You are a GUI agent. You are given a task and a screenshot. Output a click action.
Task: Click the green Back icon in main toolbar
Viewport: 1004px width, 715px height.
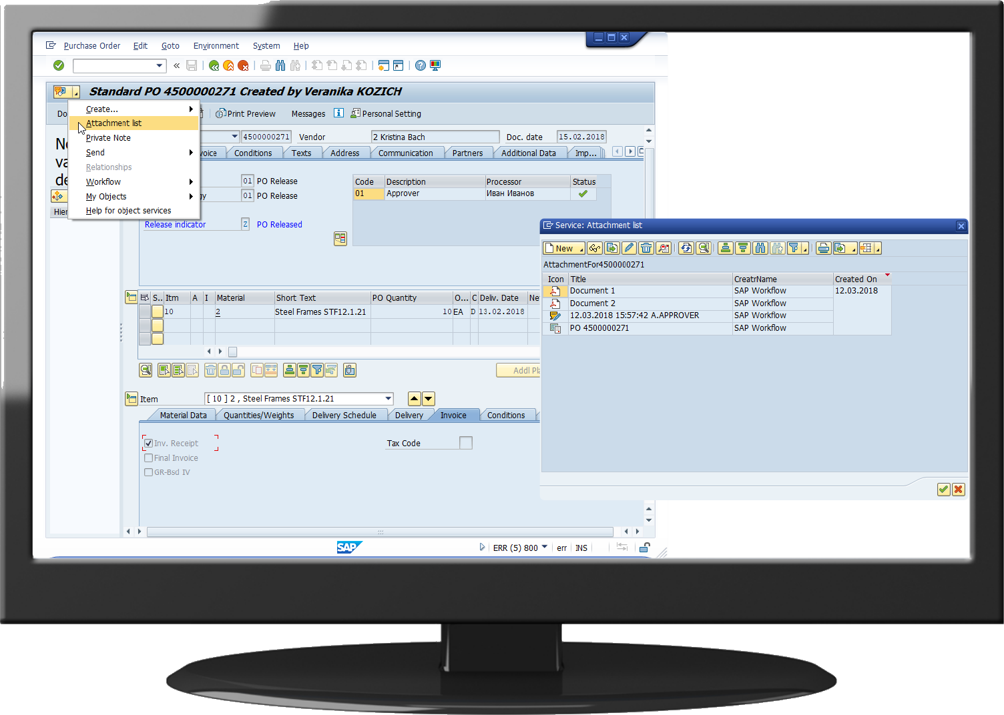(x=214, y=65)
